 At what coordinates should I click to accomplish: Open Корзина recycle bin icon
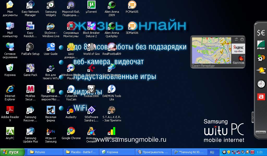pos(10,68)
